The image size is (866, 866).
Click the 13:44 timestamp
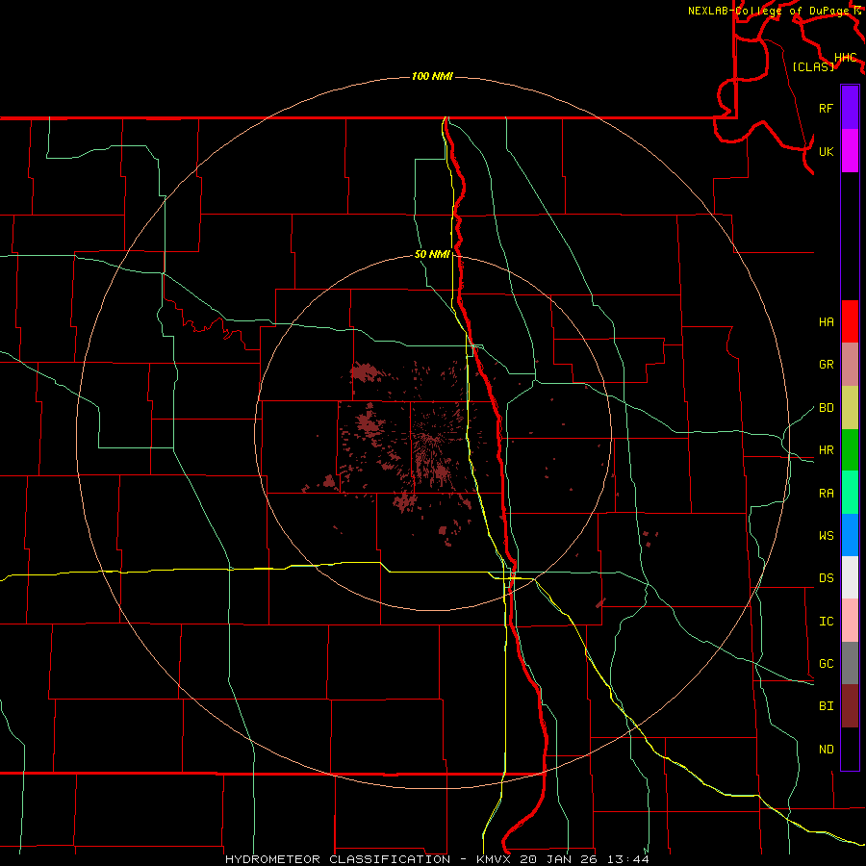(x=626, y=859)
